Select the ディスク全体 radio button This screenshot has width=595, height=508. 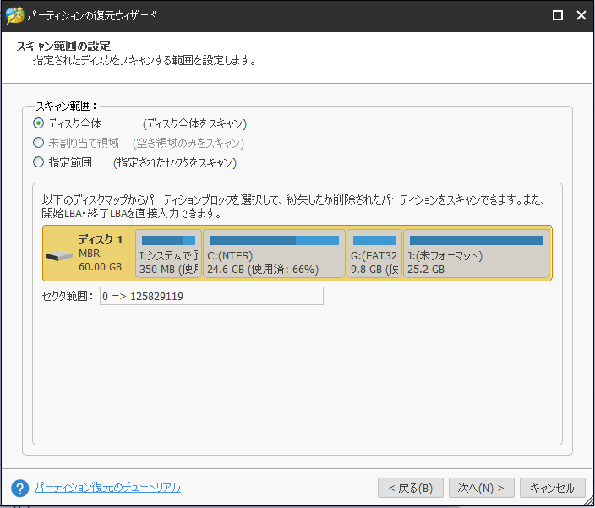(x=38, y=123)
